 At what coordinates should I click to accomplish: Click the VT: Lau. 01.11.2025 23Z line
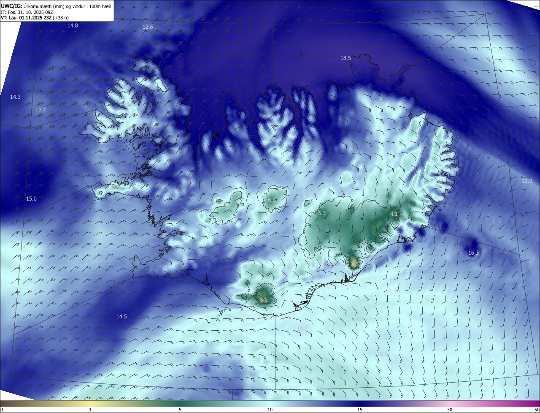click(35, 18)
